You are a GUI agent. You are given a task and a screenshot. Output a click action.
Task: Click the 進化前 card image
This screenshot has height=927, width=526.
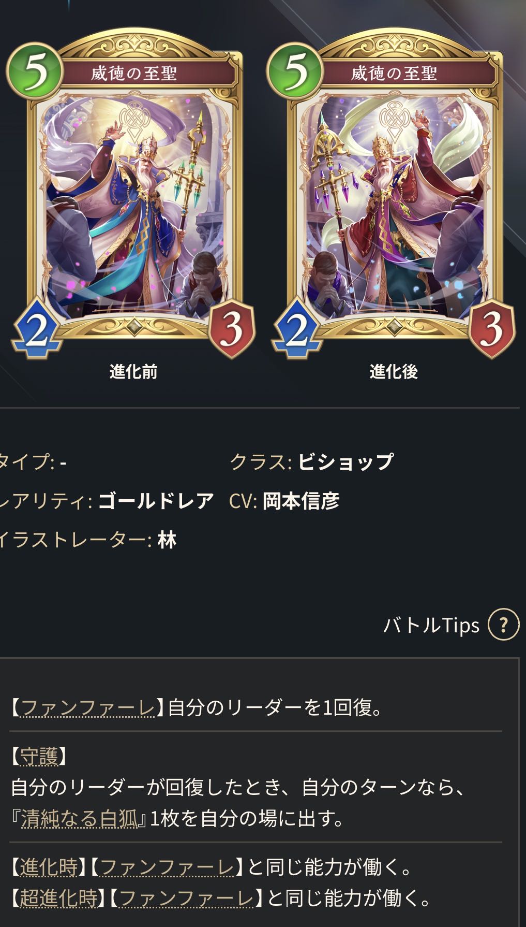click(133, 193)
